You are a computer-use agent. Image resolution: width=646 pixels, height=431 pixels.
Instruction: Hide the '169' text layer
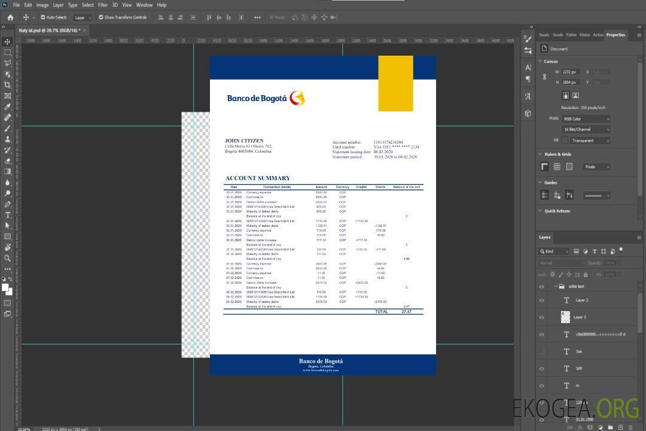(x=542, y=369)
